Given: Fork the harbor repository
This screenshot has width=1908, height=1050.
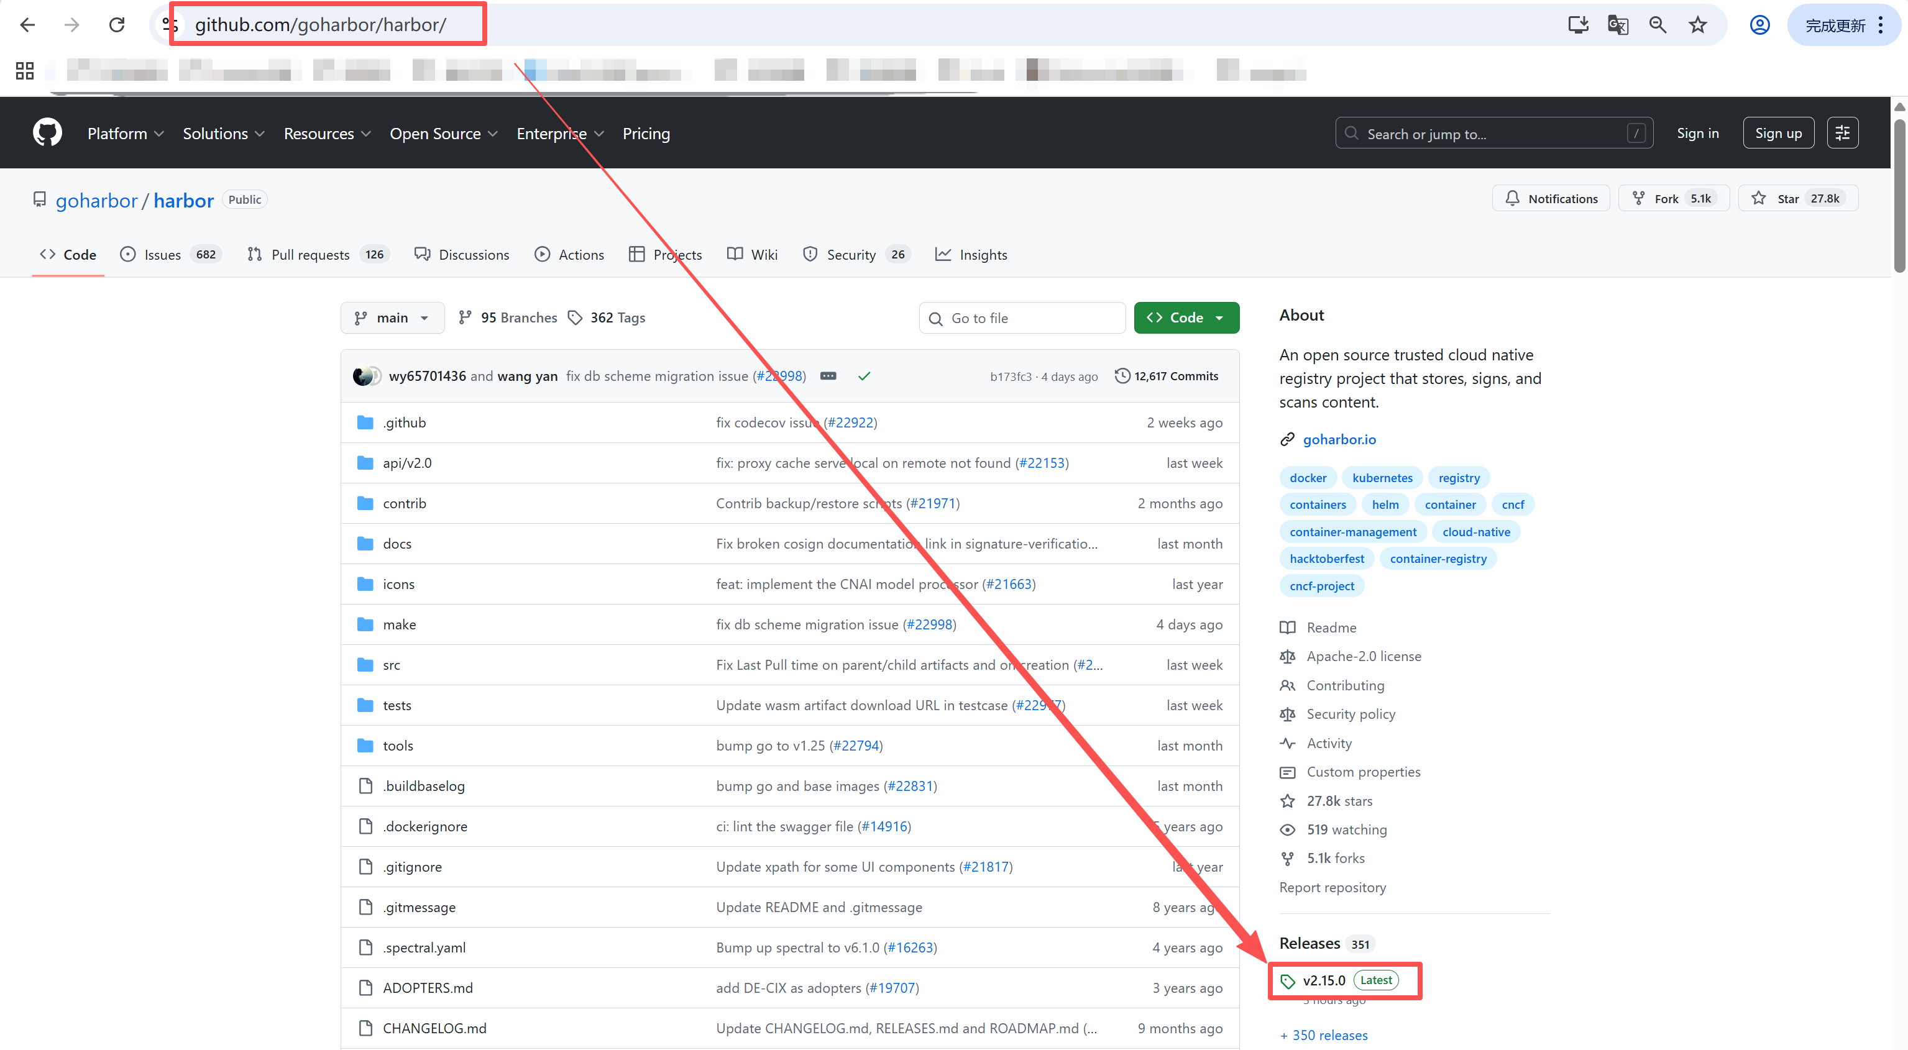Looking at the screenshot, I should coord(1674,198).
